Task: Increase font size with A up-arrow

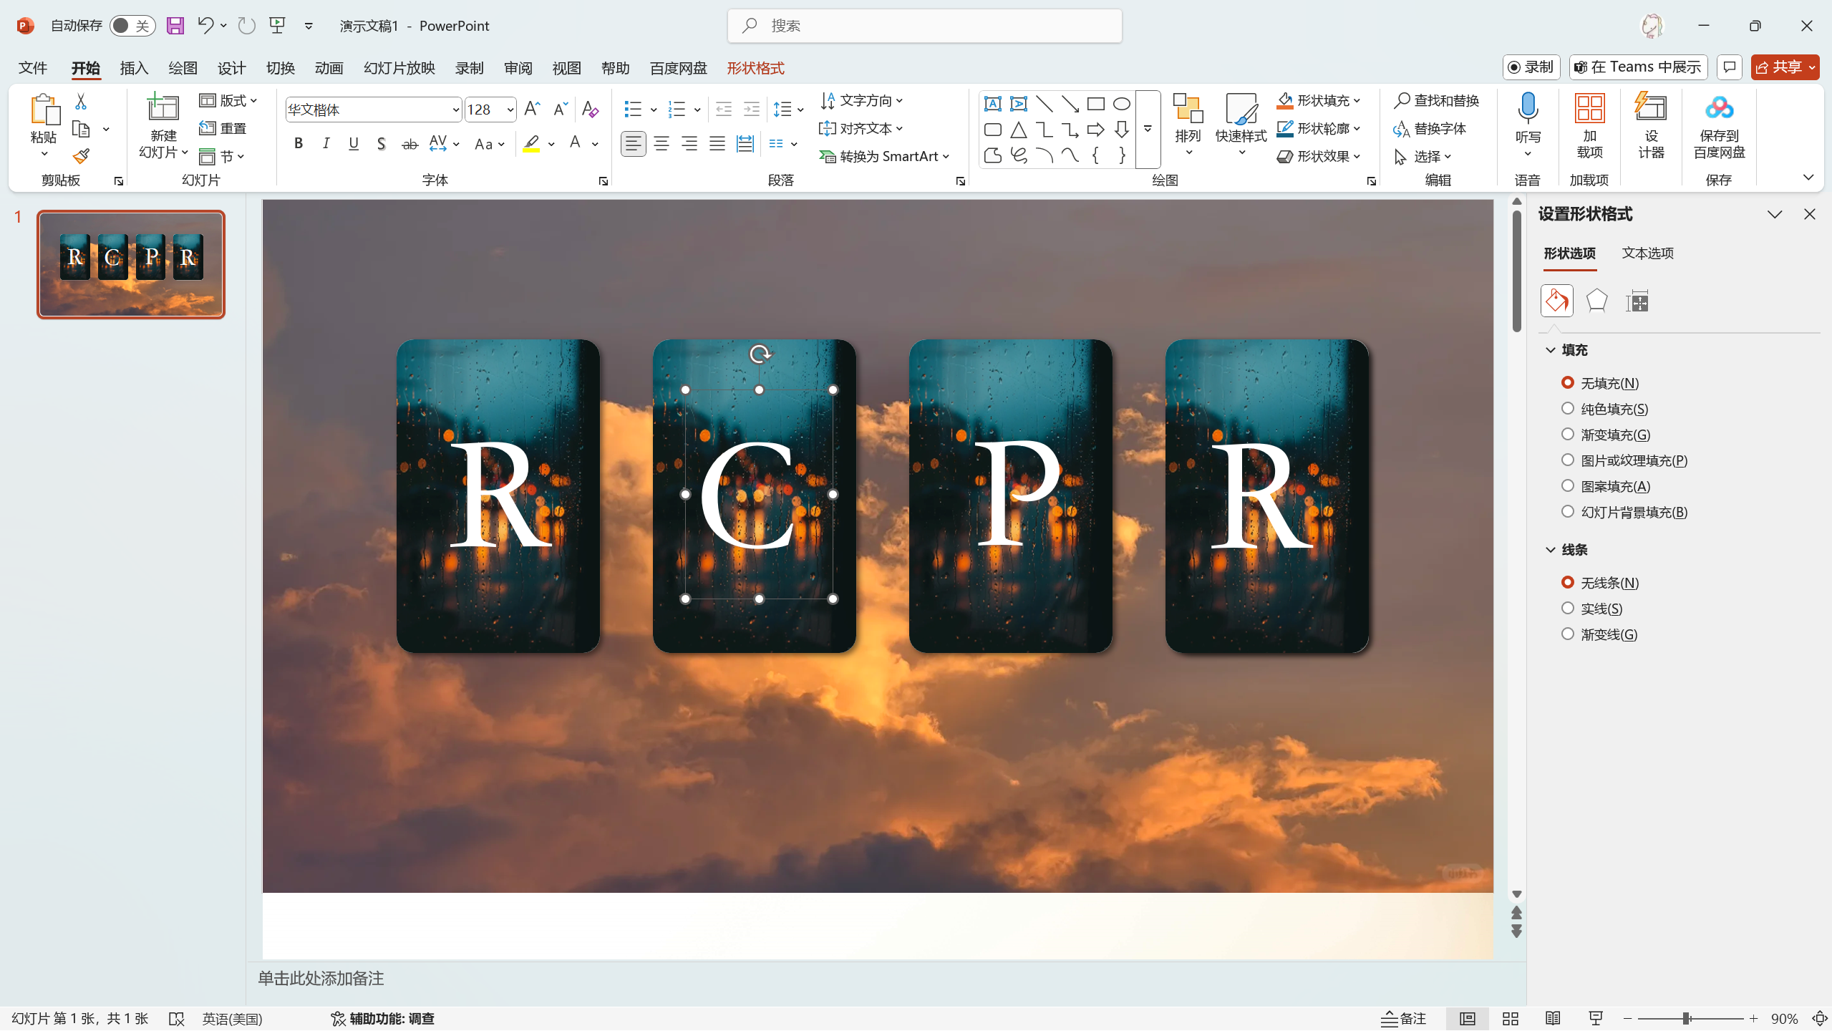Action: point(532,109)
